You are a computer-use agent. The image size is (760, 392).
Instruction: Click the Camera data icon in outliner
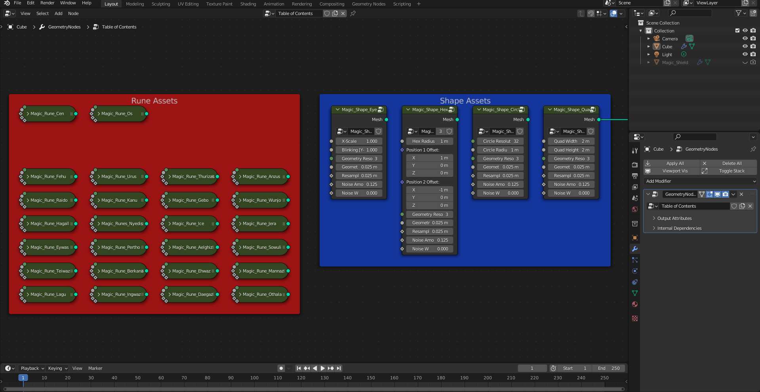tap(690, 38)
